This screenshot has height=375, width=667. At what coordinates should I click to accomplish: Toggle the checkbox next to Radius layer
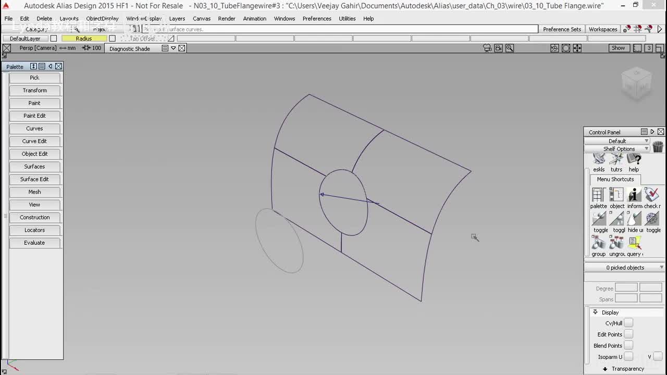tap(112, 39)
